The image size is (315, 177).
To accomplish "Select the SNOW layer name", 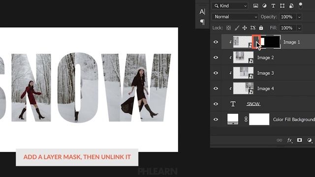I will 253,104.
